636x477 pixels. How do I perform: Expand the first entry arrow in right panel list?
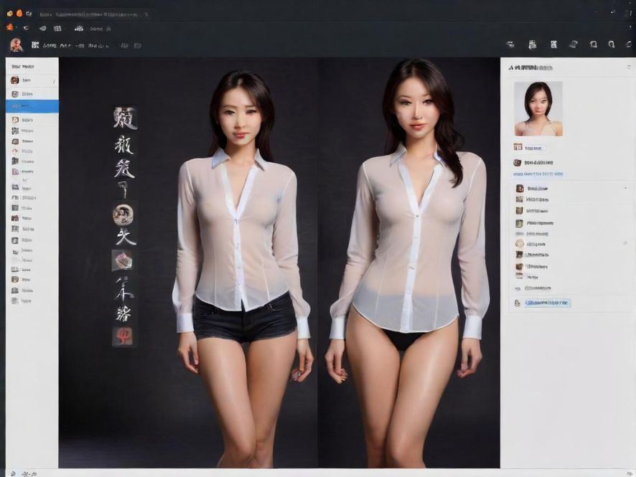[625, 188]
